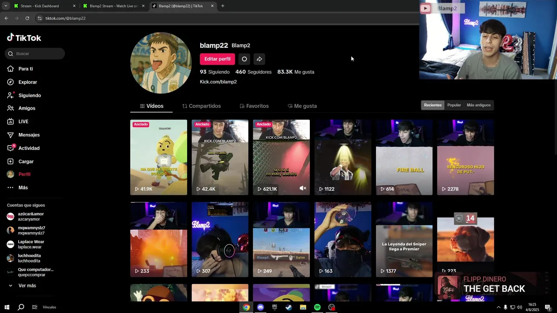Reload the page with the refresh icon
The height and width of the screenshot is (313, 557).
(x=27, y=18)
